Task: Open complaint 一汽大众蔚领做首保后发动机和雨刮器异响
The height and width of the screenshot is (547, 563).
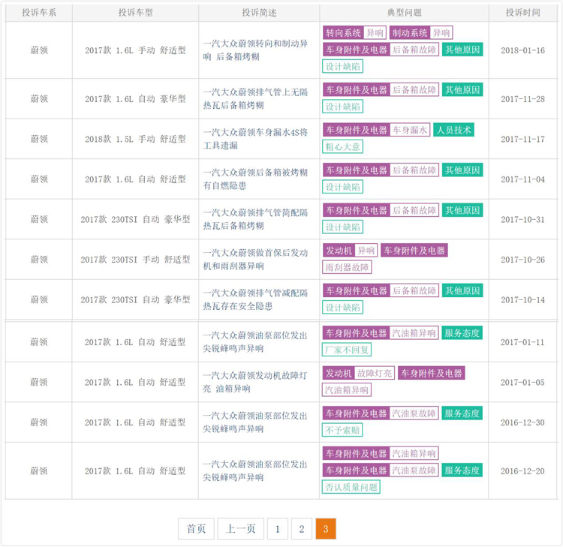Action: click(x=255, y=260)
